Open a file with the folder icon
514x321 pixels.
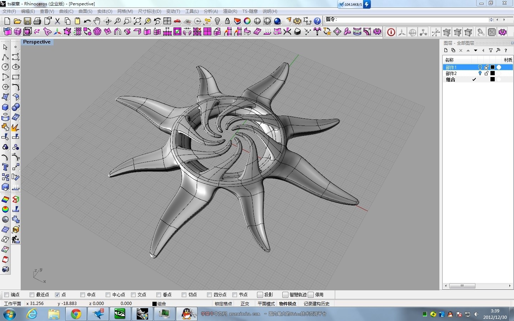click(x=17, y=21)
